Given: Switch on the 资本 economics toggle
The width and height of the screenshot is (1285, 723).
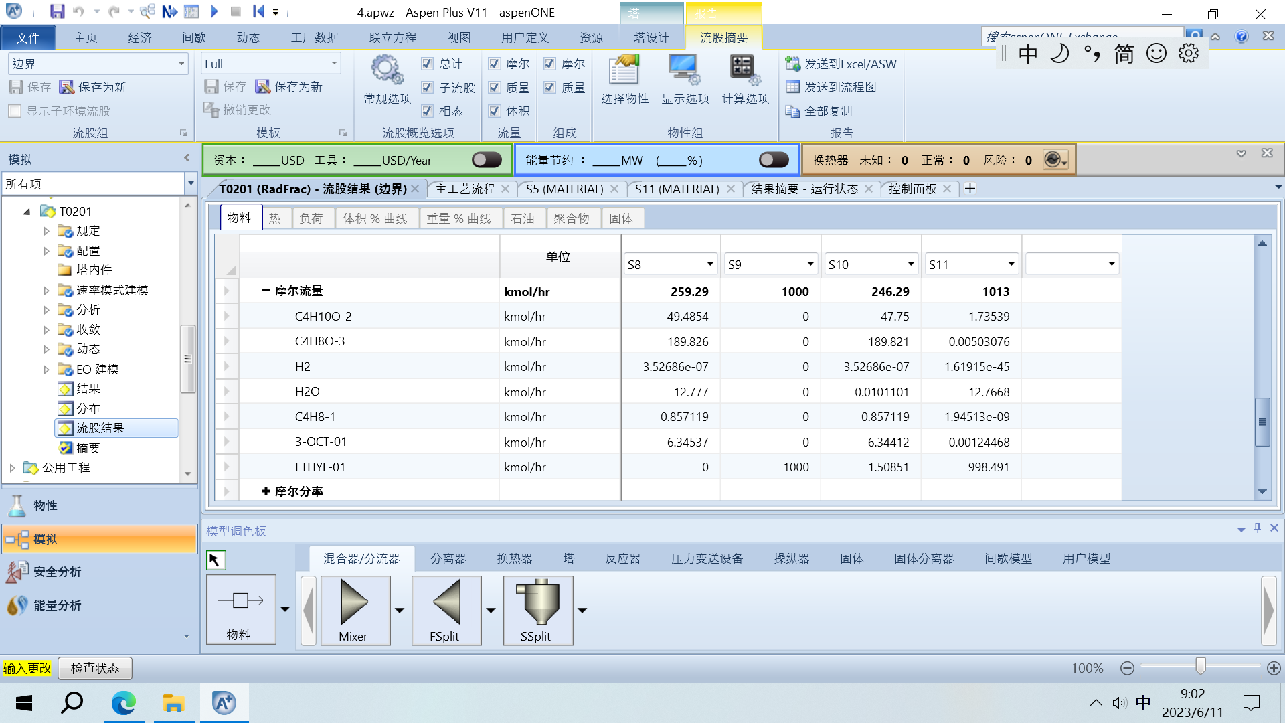Looking at the screenshot, I should [487, 159].
